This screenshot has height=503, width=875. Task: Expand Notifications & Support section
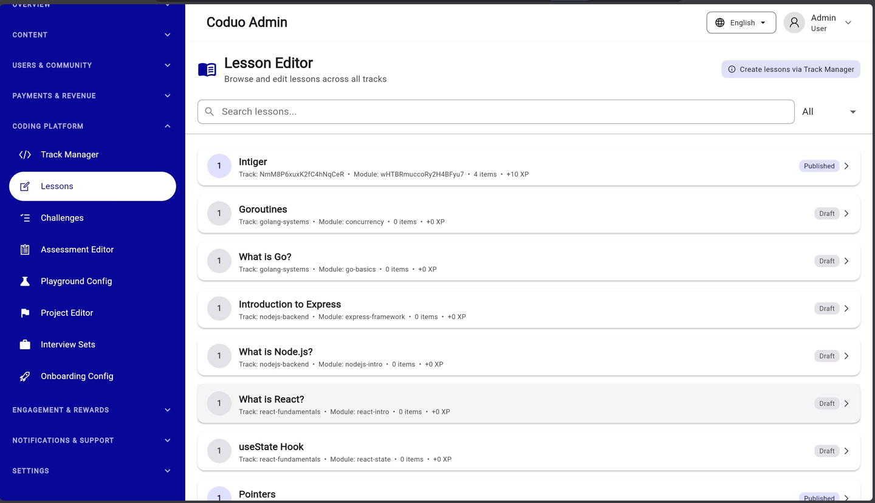(x=92, y=440)
